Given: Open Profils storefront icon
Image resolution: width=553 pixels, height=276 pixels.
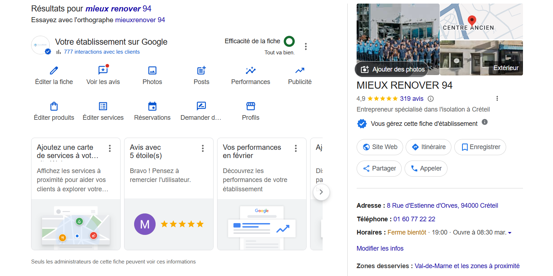Looking at the screenshot, I should tap(250, 106).
